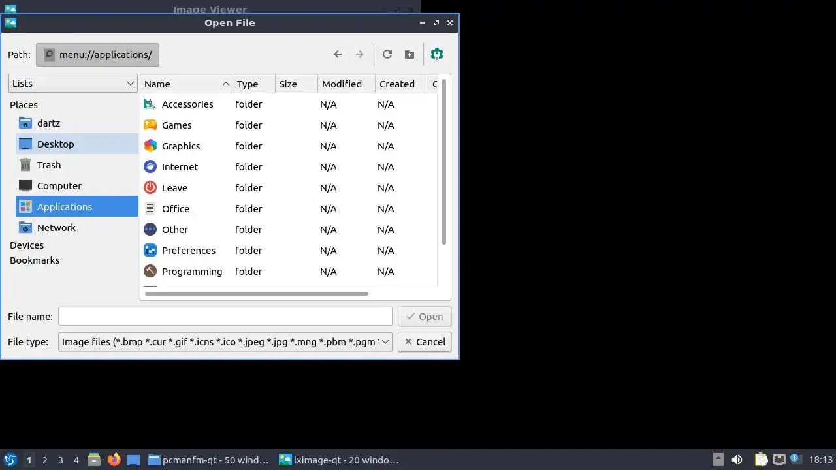Sort by the Modified column header
The height and width of the screenshot is (470, 836).
347,84
